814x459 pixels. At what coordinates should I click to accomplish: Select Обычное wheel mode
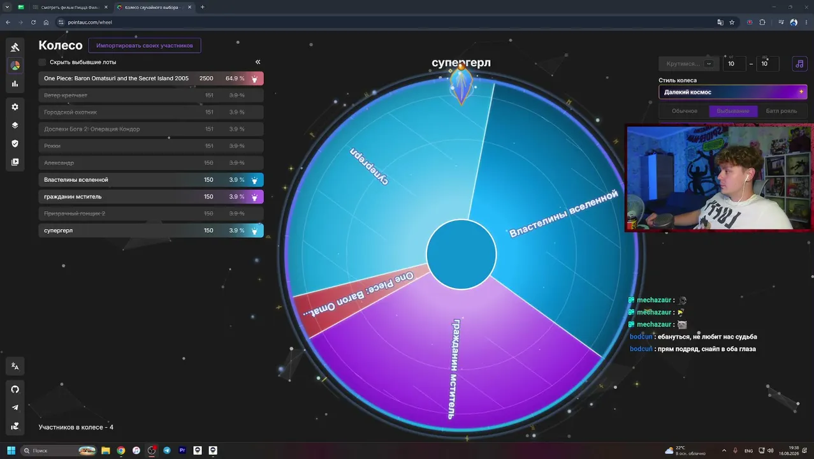point(685,111)
